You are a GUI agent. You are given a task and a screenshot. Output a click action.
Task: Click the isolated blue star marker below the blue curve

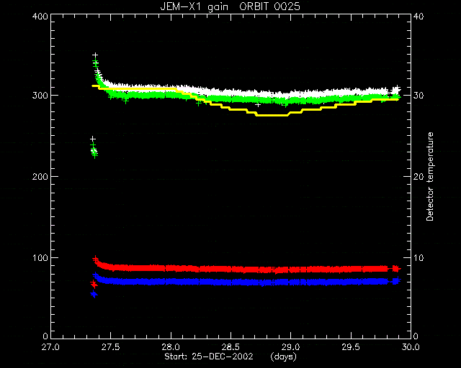(x=94, y=294)
